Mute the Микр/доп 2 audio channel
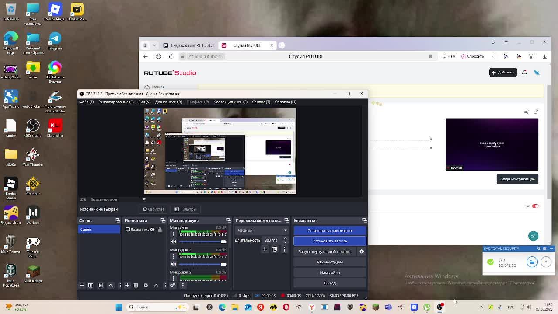 174,264
